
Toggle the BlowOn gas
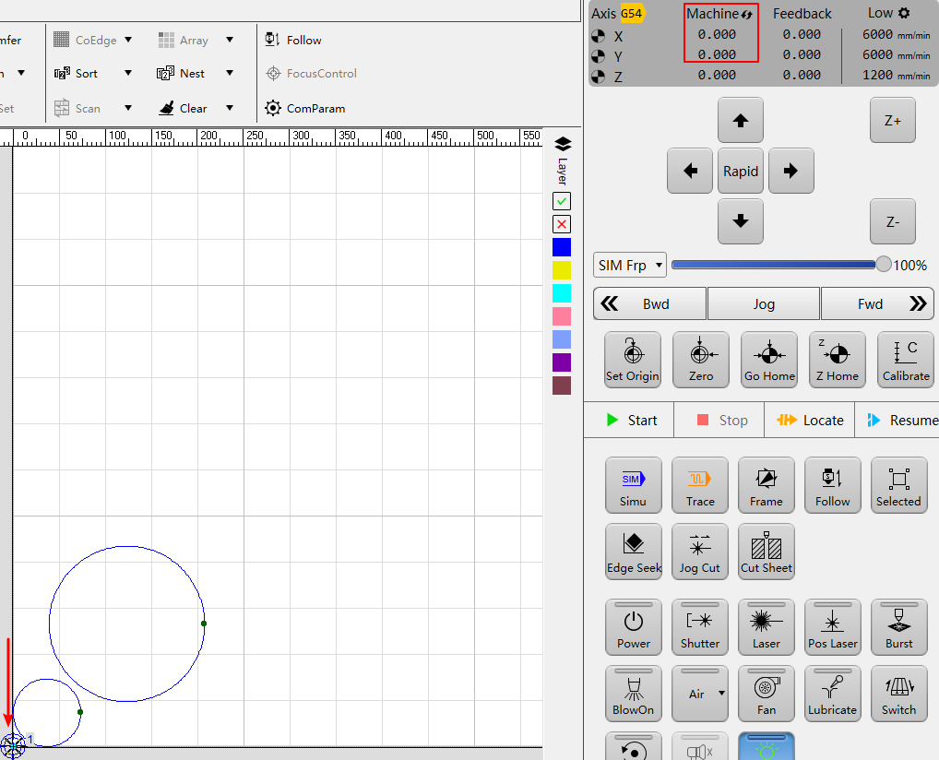pos(633,694)
